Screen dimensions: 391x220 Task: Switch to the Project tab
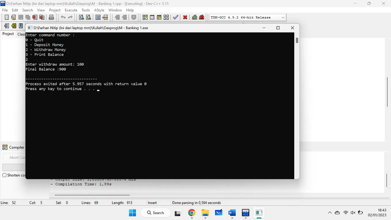pos(8,34)
